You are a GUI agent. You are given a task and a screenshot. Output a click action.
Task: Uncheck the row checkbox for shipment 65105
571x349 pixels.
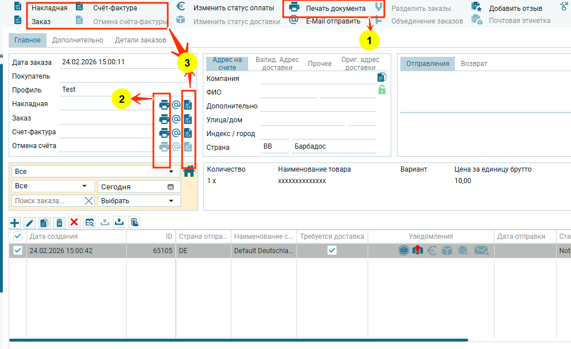pos(18,251)
